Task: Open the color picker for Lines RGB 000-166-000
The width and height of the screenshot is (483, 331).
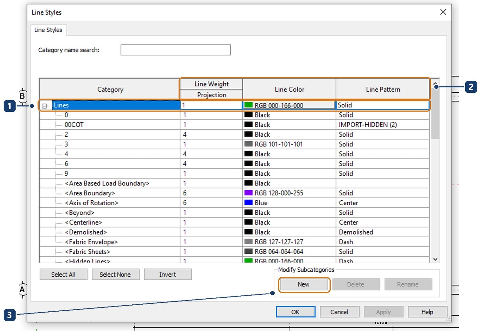Action: [289, 105]
